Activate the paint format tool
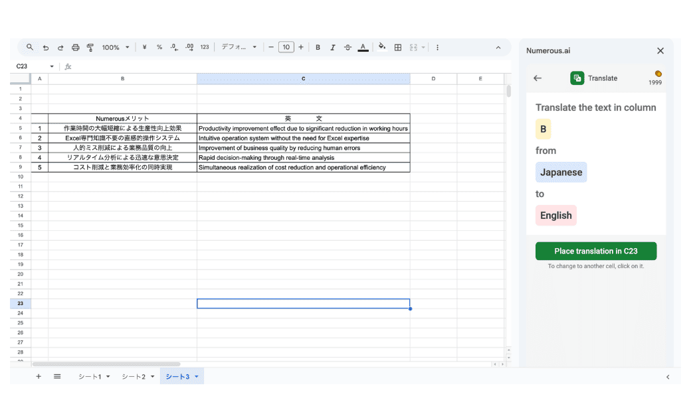 90,47
